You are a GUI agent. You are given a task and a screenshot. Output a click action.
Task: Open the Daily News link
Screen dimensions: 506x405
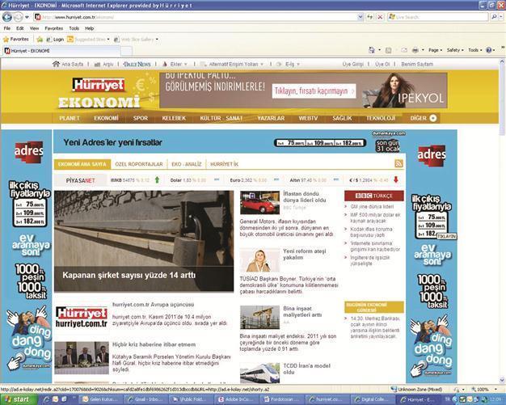(x=137, y=64)
